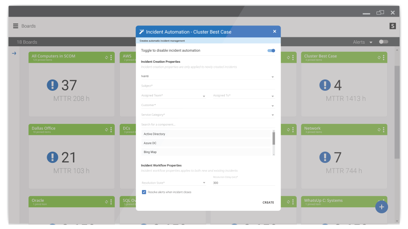Screen dimensions: 408x229
Task: Uncheck Resolve alerts when incident closes
Action: [x=144, y=192]
